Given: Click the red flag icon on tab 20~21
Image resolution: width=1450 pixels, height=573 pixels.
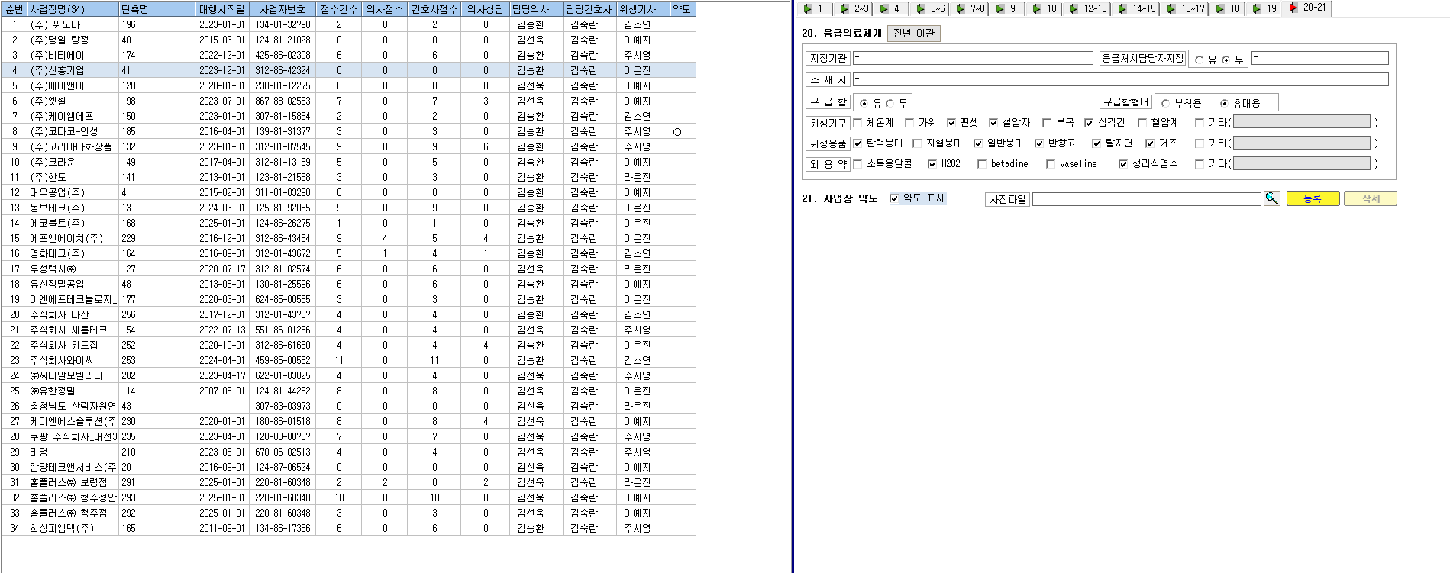Looking at the screenshot, I should pos(1293,8).
